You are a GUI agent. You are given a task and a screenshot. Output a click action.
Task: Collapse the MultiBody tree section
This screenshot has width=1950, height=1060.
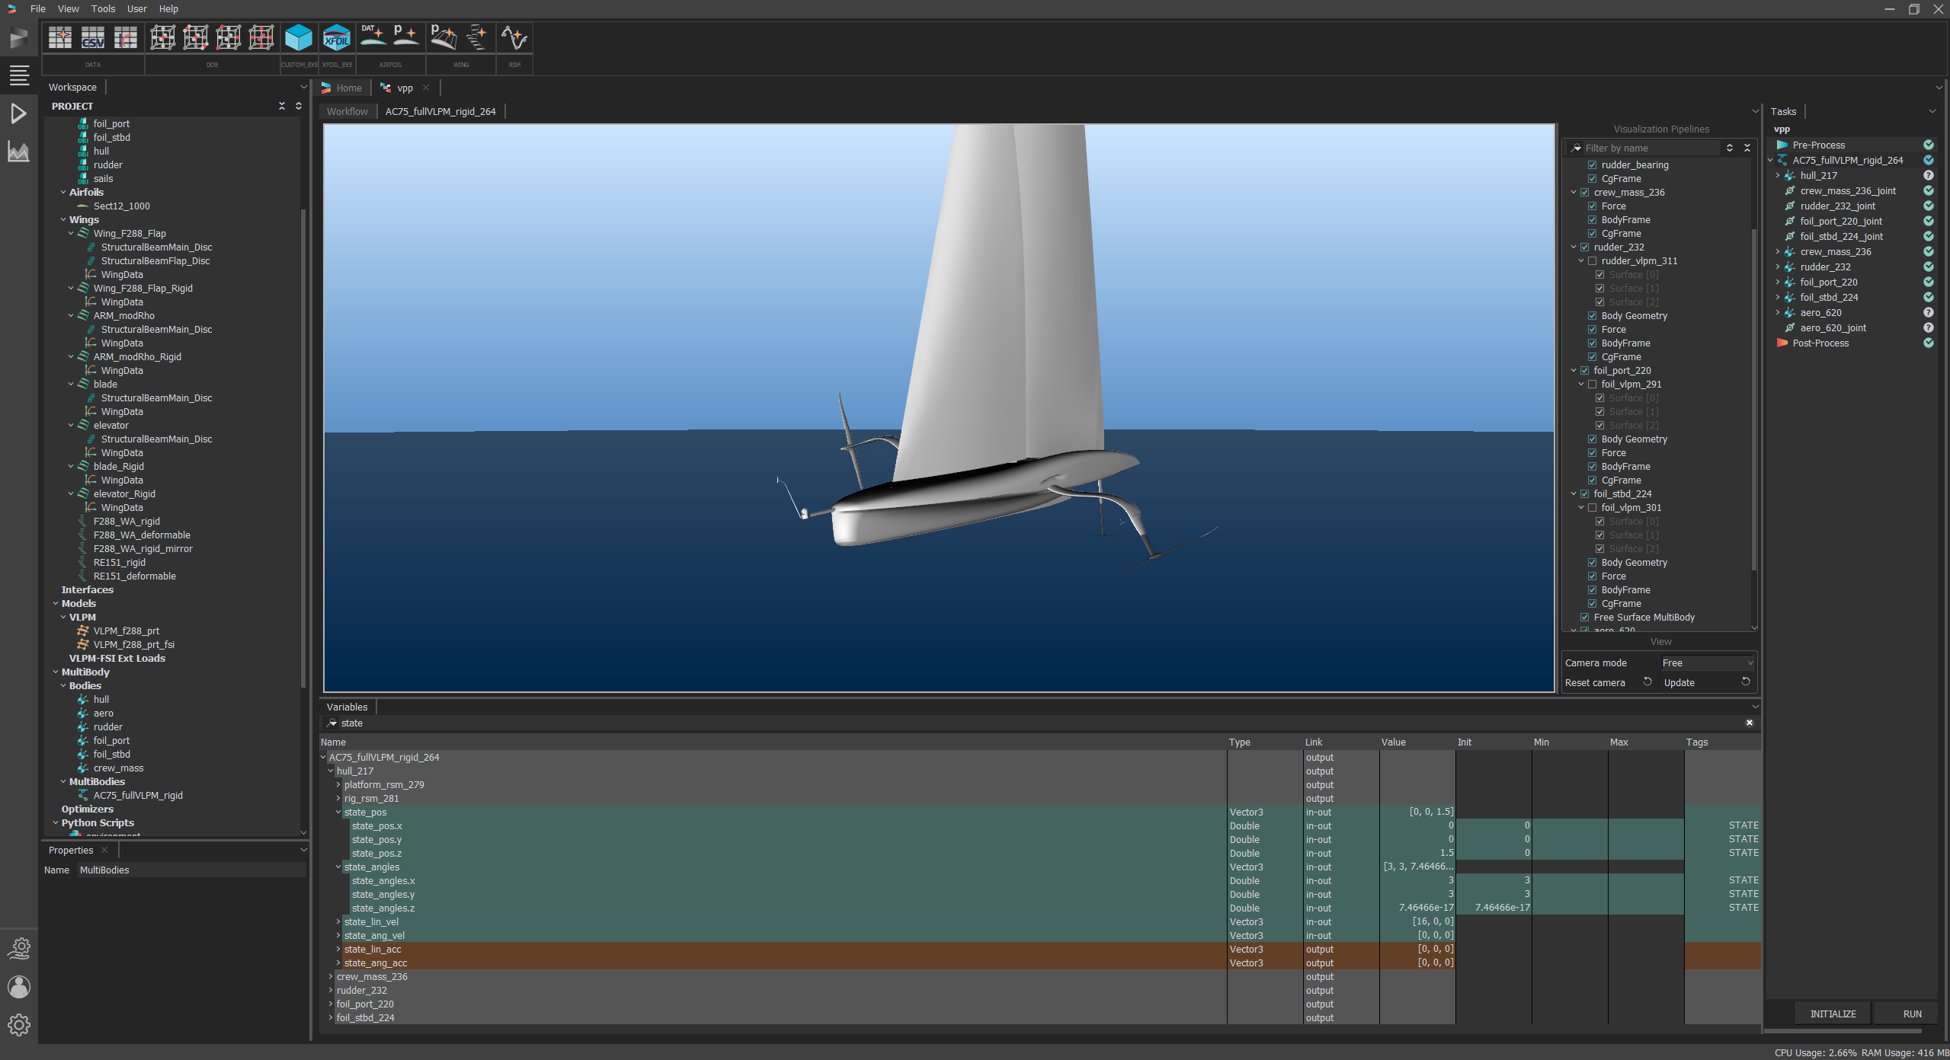pos(56,672)
